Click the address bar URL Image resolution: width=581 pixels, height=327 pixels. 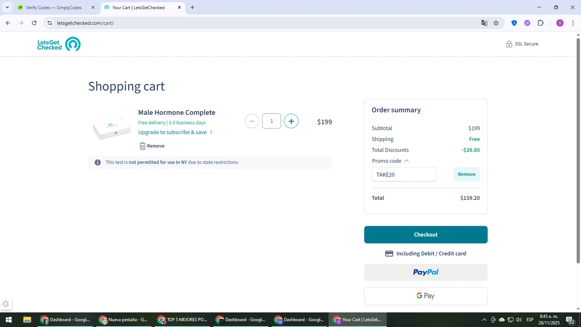pyautogui.click(x=85, y=23)
